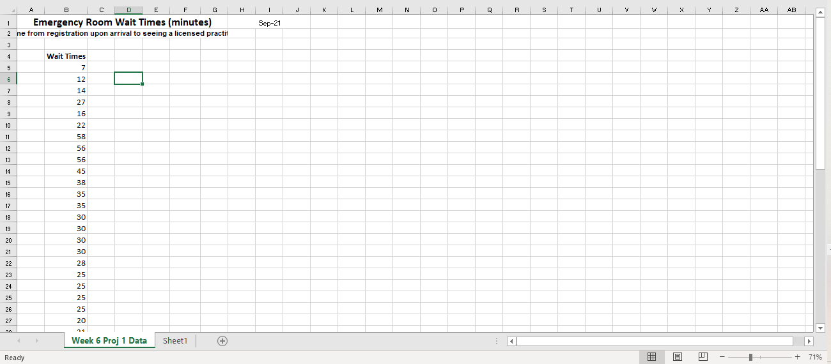Select the cell containing 58
The width and height of the screenshot is (831, 364).
click(x=66, y=136)
